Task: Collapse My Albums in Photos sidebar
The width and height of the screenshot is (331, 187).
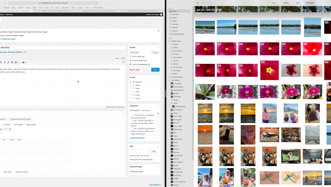Action: pos(169,81)
